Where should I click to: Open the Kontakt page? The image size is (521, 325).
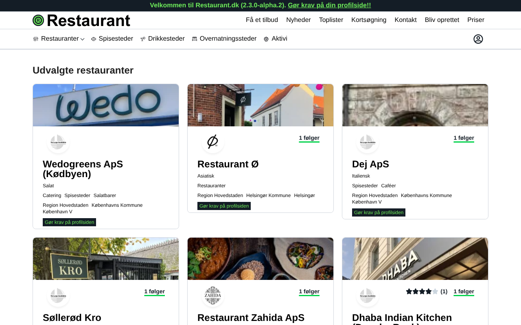[405, 20]
